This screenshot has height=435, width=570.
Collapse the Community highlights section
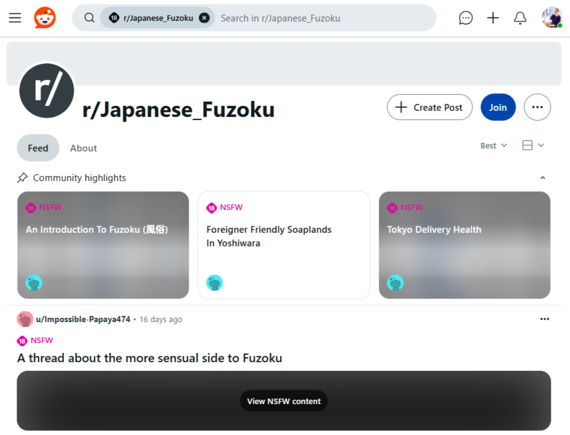coord(543,178)
